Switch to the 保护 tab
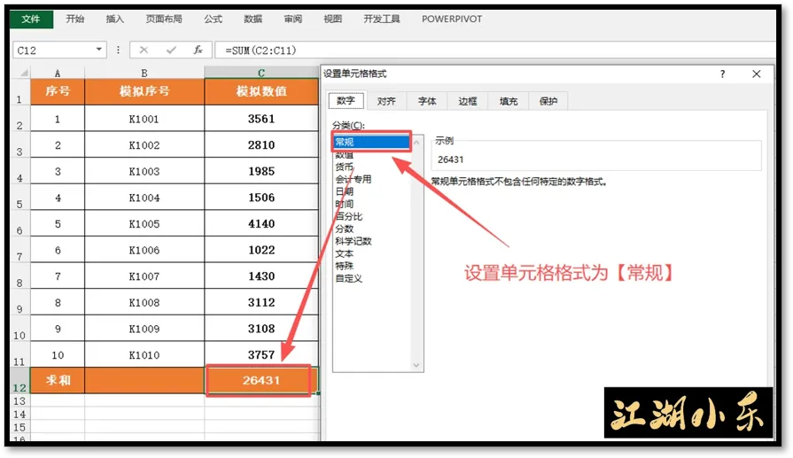 point(548,101)
